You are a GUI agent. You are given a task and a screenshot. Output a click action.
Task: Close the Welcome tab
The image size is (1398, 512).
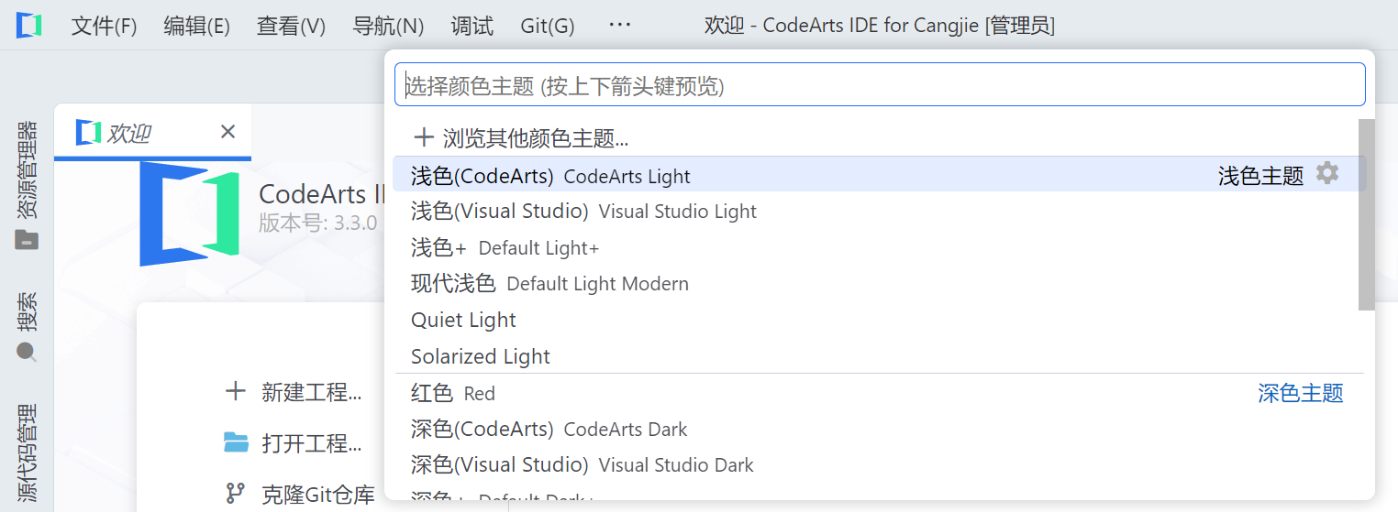[x=228, y=132]
